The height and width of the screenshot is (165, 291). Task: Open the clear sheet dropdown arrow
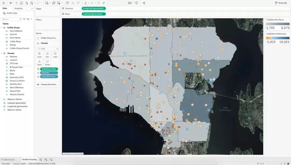click(62, 3)
